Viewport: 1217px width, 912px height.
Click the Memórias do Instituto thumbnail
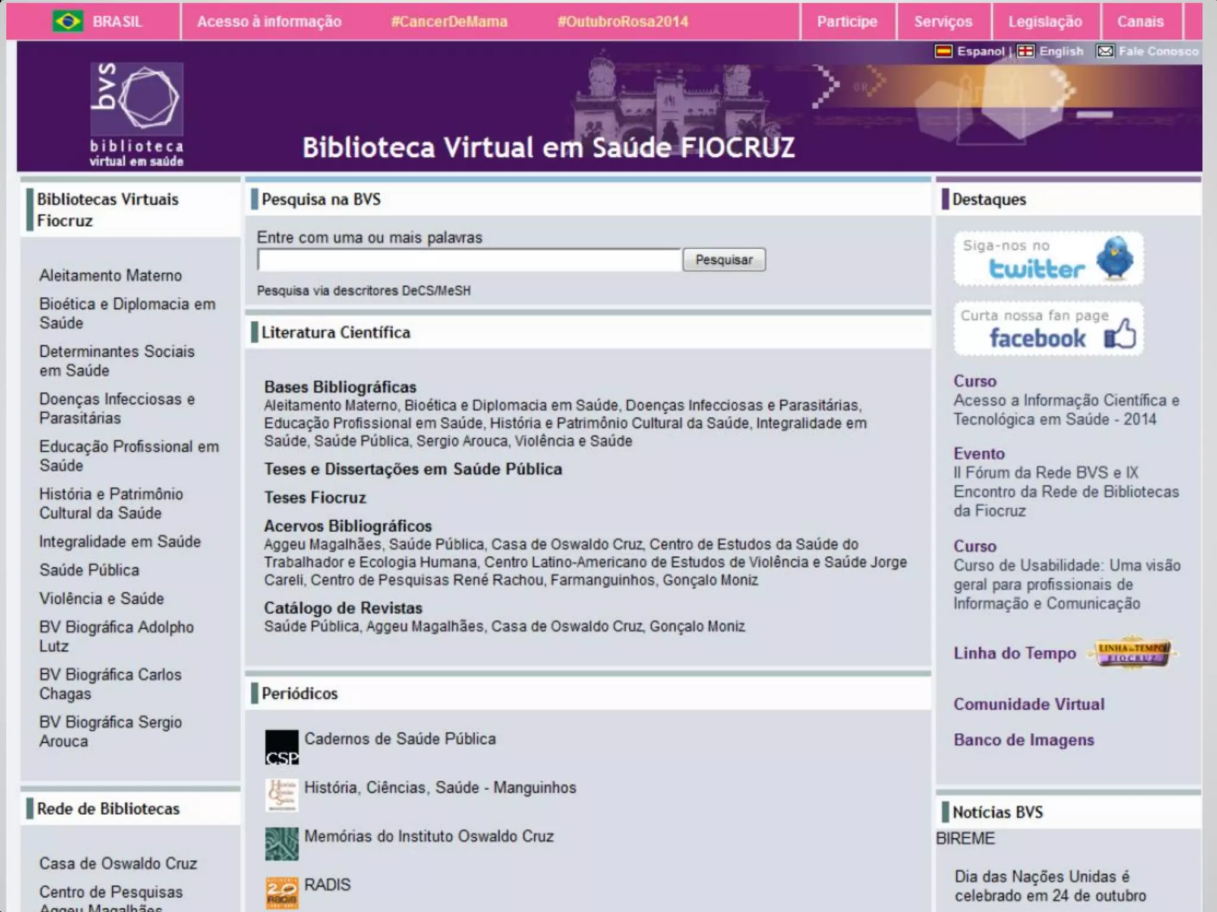pyautogui.click(x=282, y=844)
